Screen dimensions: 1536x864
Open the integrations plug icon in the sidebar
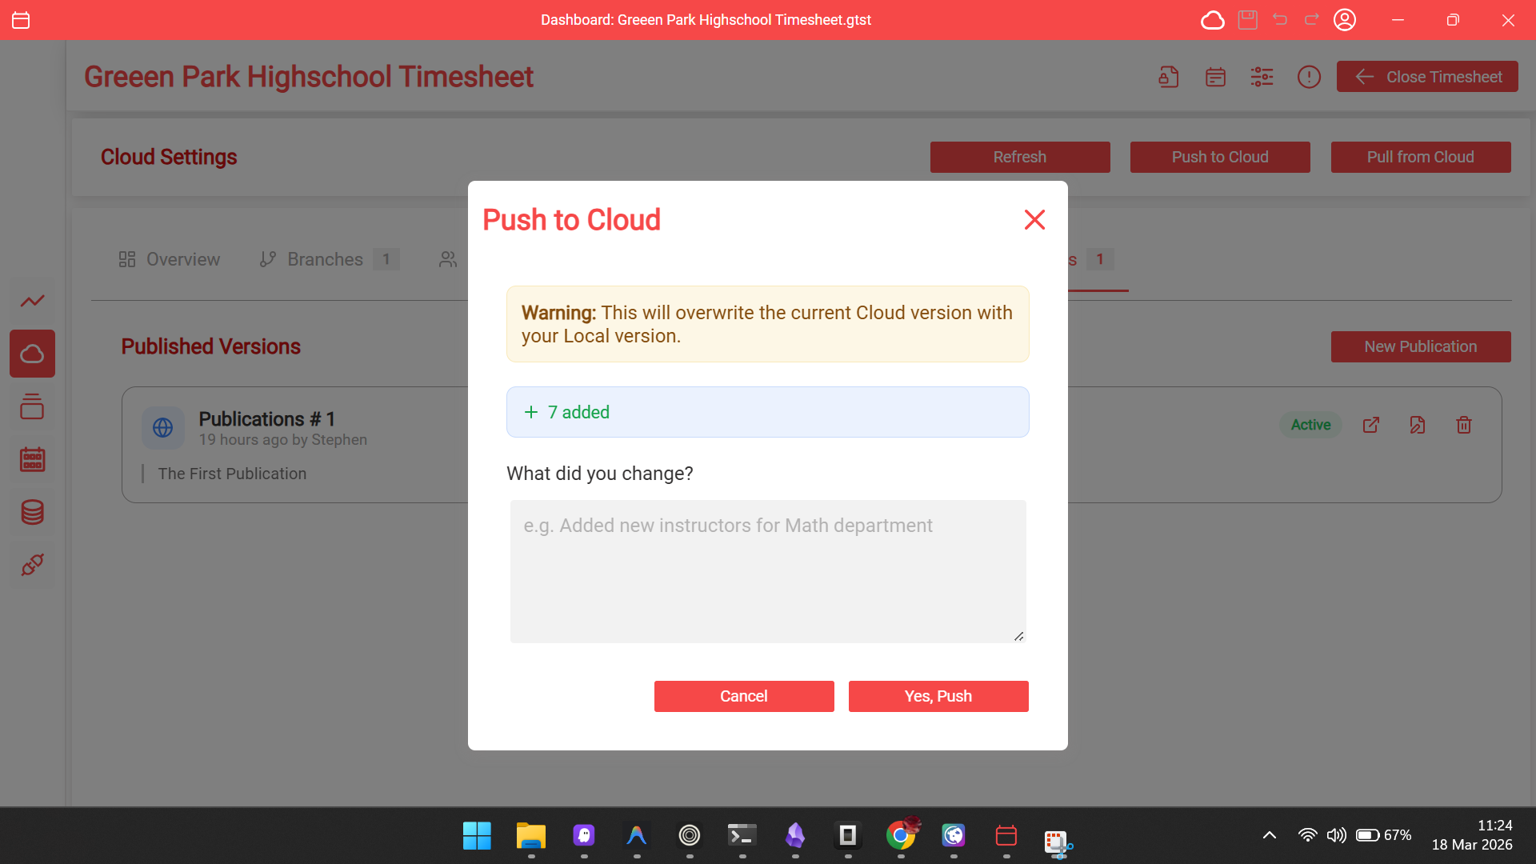pyautogui.click(x=32, y=565)
